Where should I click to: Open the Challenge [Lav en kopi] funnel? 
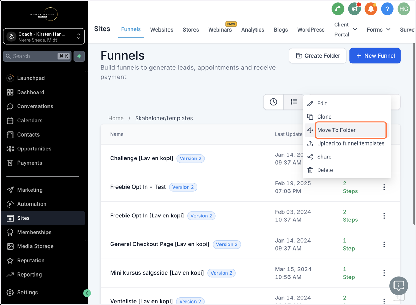[x=141, y=158]
